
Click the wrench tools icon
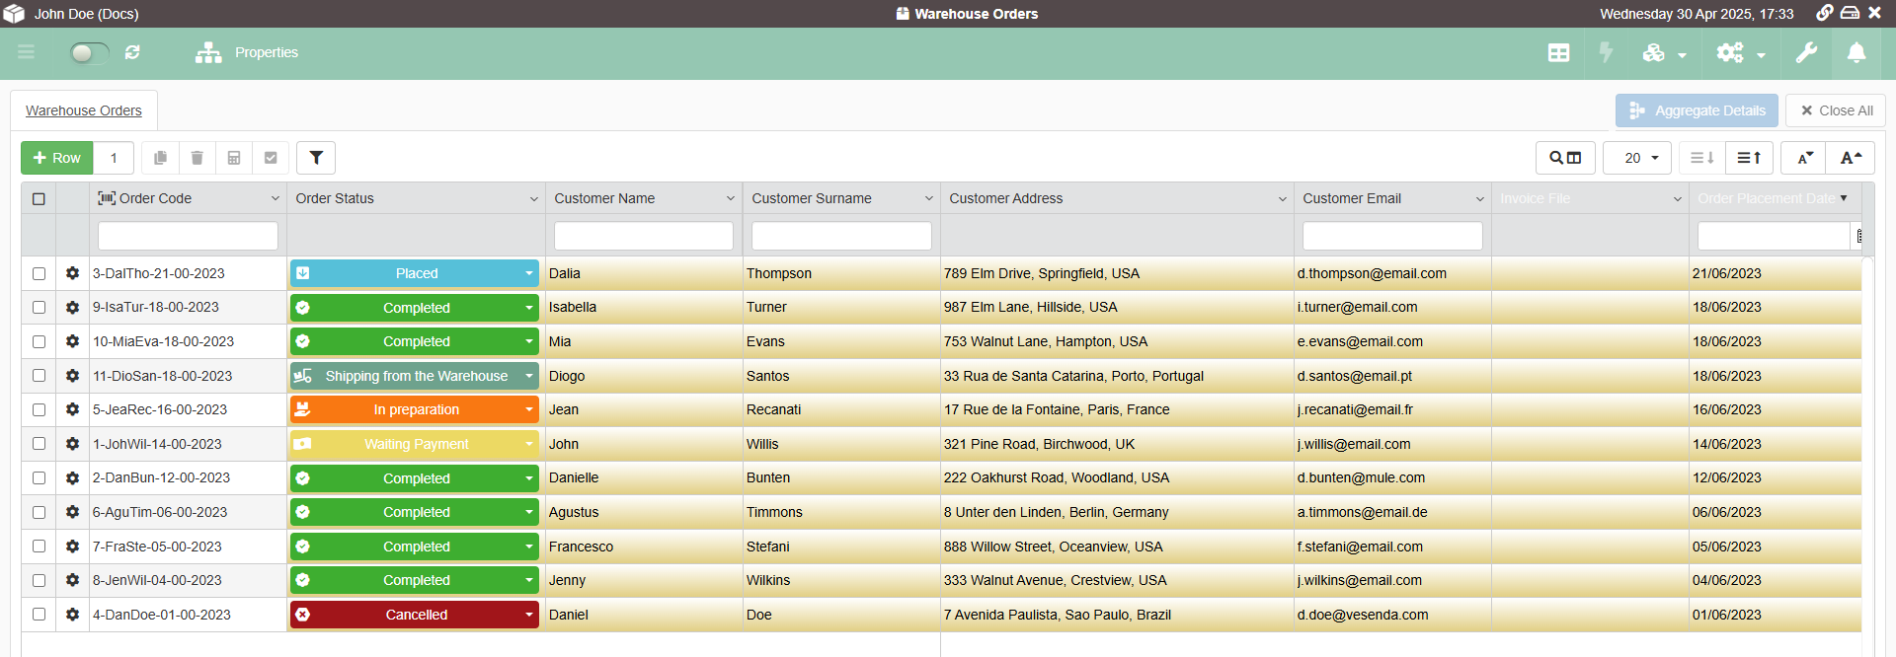[x=1806, y=53]
